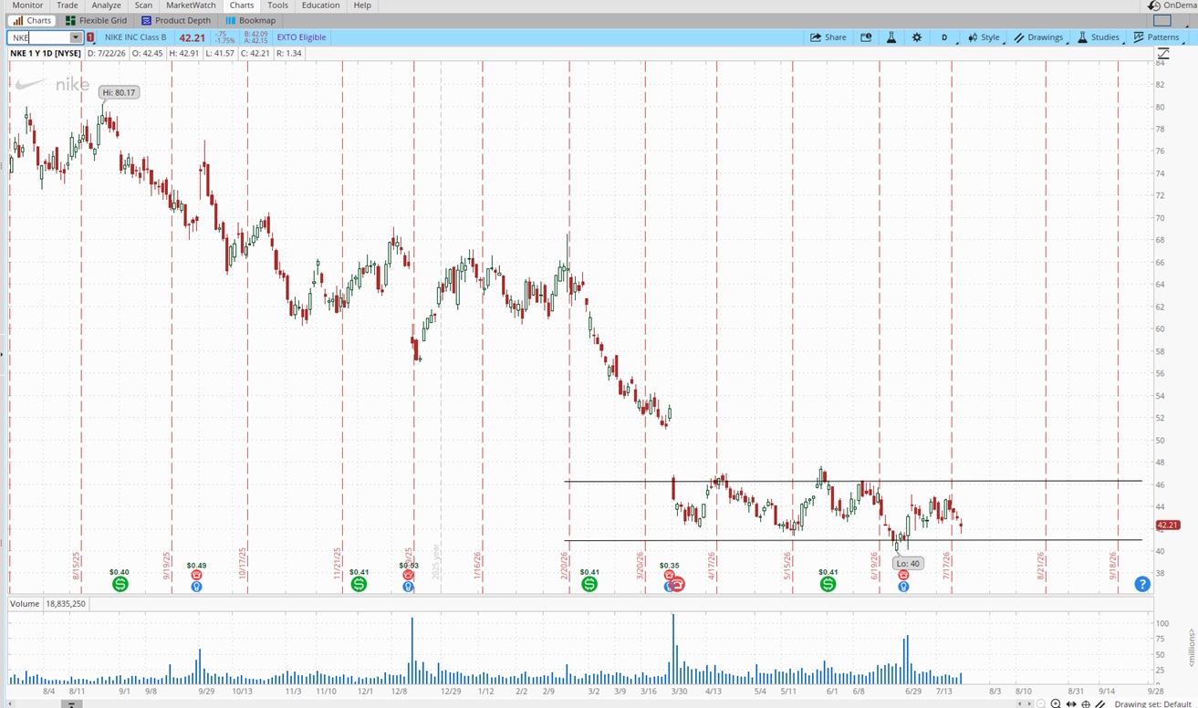
Task: Click the red 42.21 current price tag on axis
Action: 1167,525
